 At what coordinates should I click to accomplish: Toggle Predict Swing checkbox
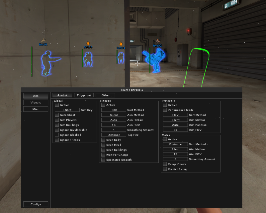pos(165,169)
